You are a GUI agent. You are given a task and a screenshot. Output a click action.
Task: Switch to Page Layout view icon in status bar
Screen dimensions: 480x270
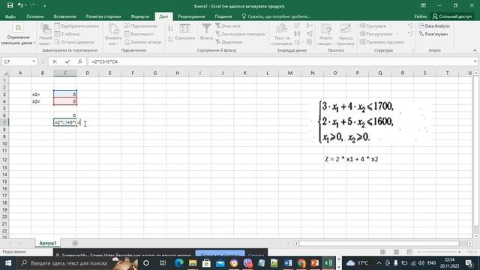[x=396, y=252]
